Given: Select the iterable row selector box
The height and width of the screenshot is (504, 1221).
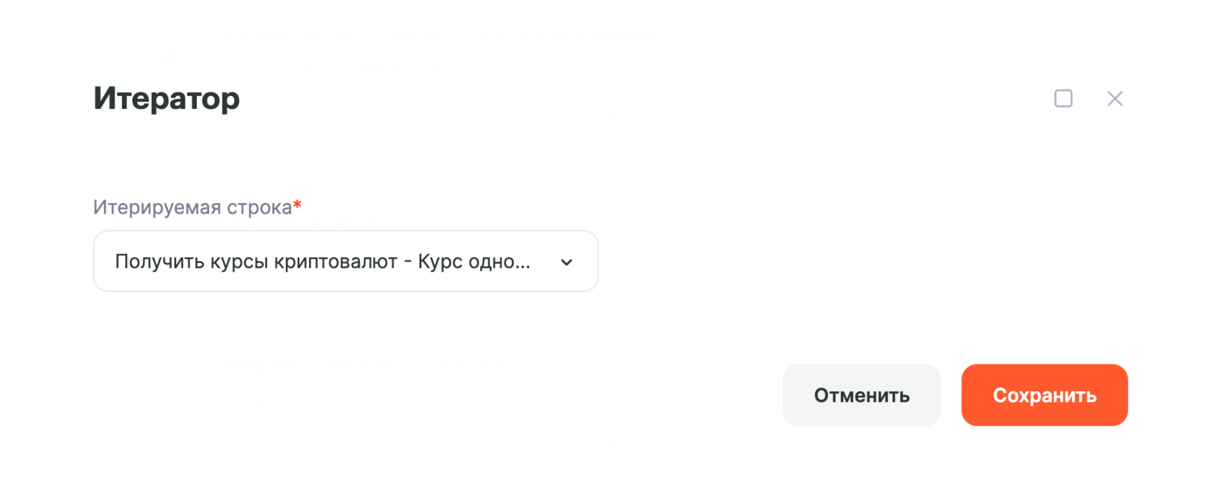Looking at the screenshot, I should pyautogui.click(x=345, y=262).
